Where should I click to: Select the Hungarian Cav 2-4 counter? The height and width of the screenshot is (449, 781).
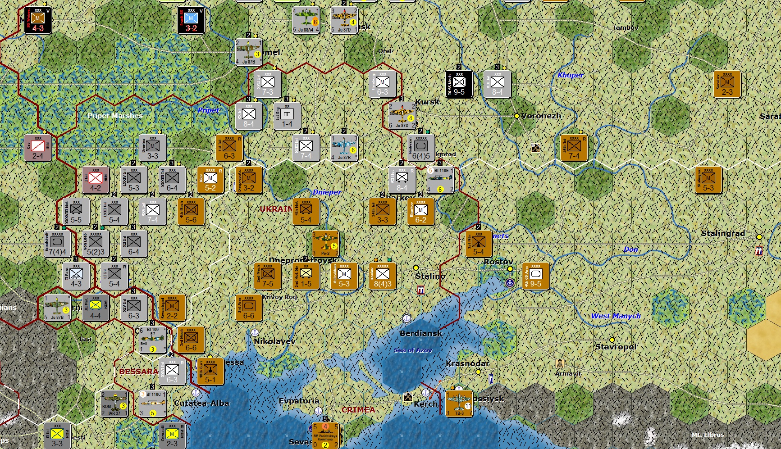(38, 147)
